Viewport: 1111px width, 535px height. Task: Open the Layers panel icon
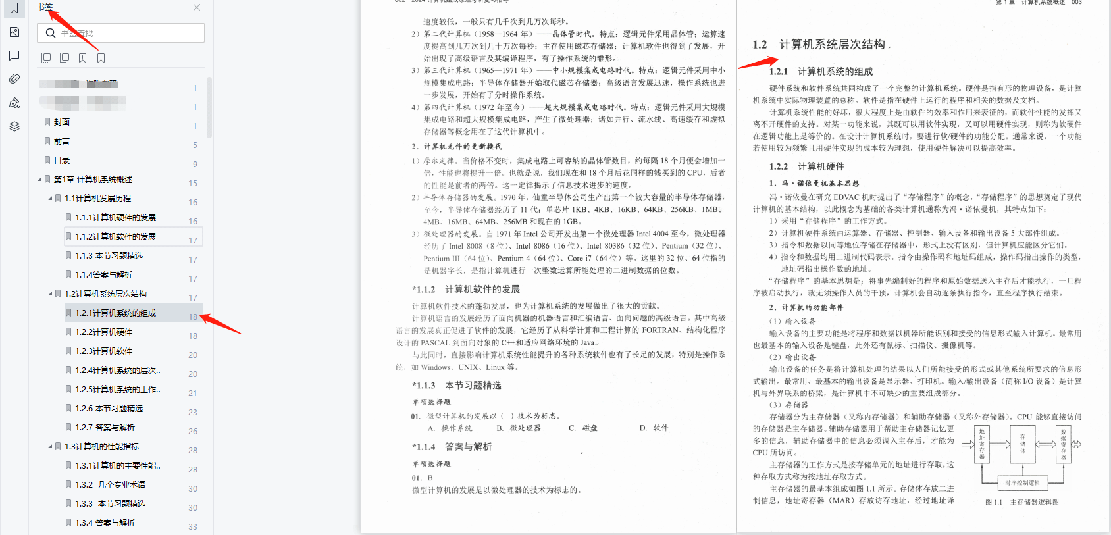tap(14, 126)
